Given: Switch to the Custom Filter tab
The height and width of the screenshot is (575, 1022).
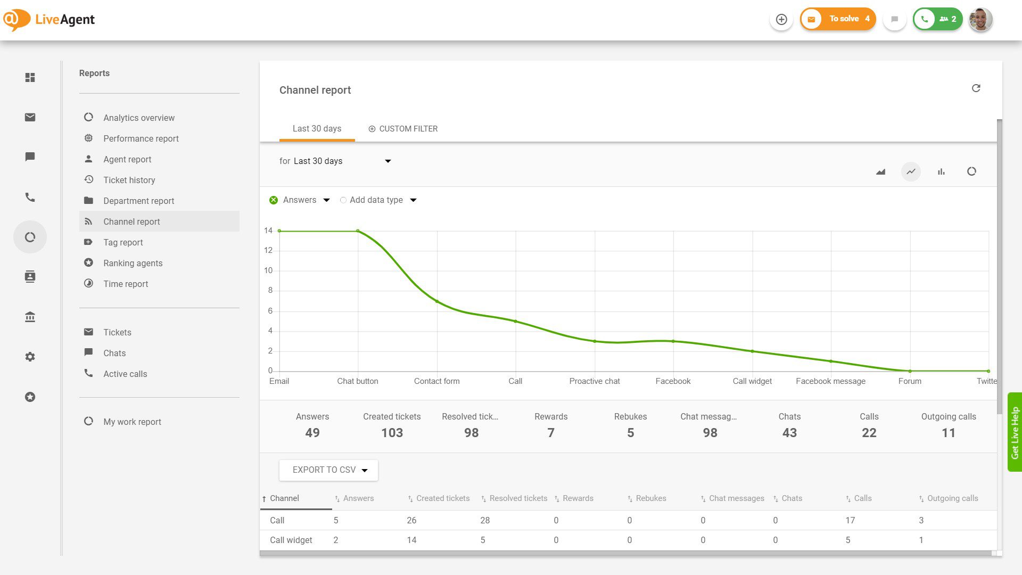Looking at the screenshot, I should pos(403,128).
